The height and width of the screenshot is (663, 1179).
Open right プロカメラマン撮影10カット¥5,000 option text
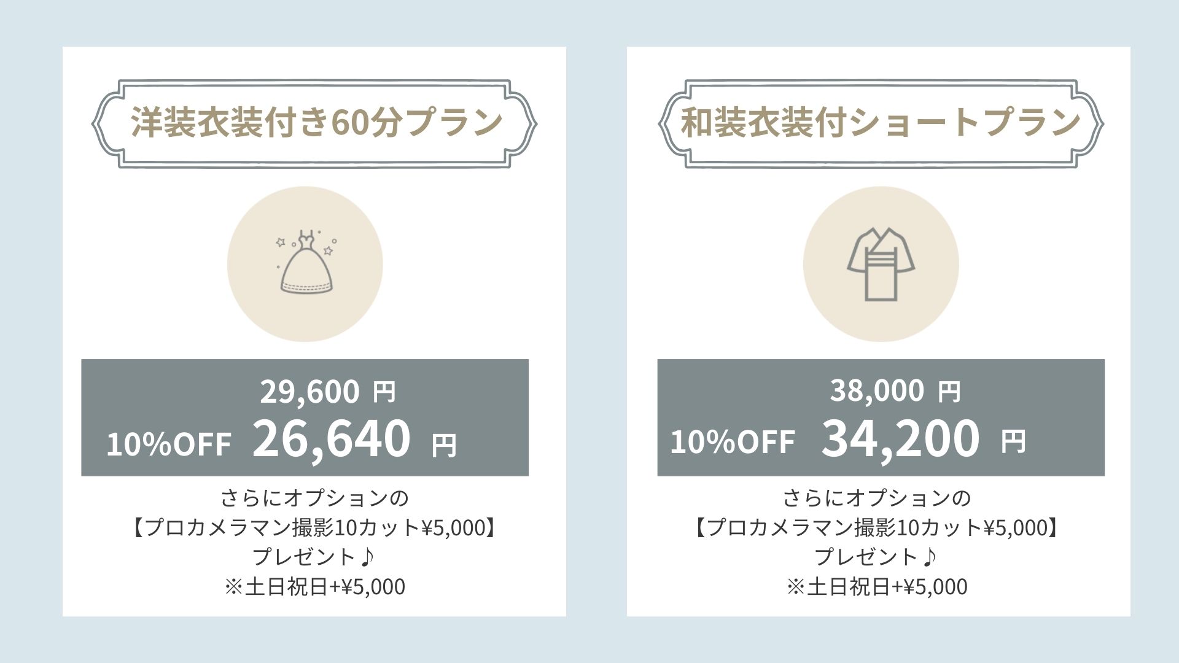click(876, 527)
